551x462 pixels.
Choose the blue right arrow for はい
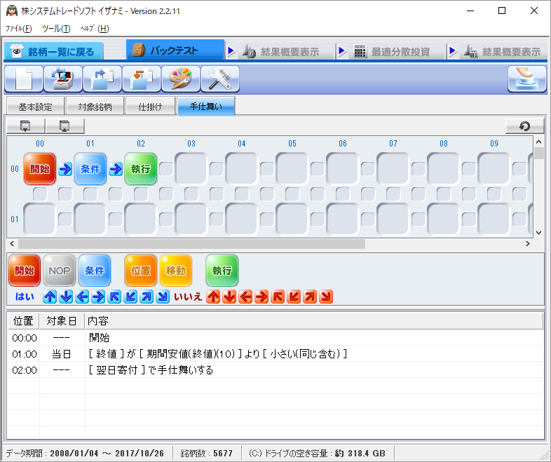[98, 297]
